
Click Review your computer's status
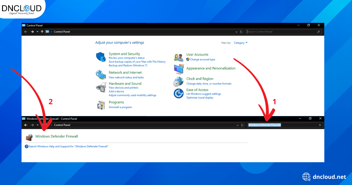(x=126, y=58)
